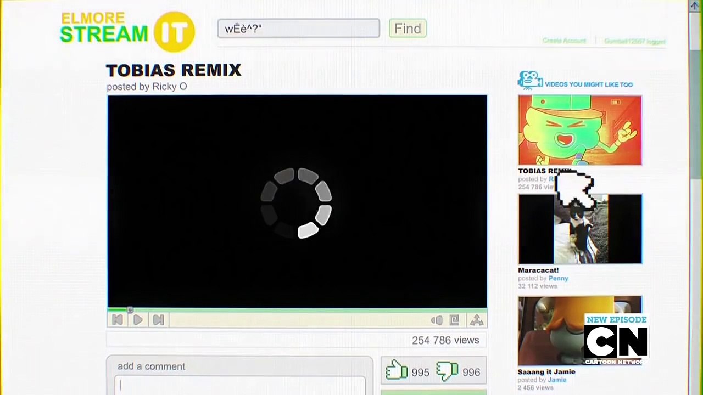Play the Tobias Remix video
703x395 pixels.
pos(138,320)
